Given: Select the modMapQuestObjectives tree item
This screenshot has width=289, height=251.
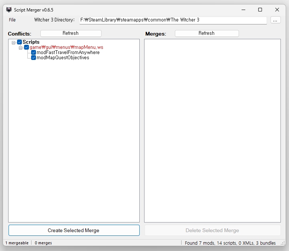Looking at the screenshot, I should [63, 58].
